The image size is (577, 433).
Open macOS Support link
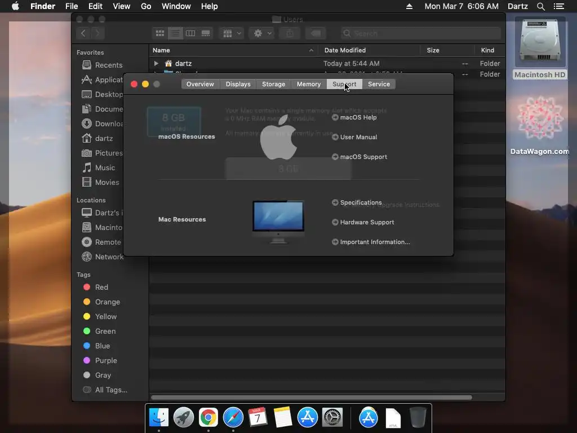[x=363, y=157]
